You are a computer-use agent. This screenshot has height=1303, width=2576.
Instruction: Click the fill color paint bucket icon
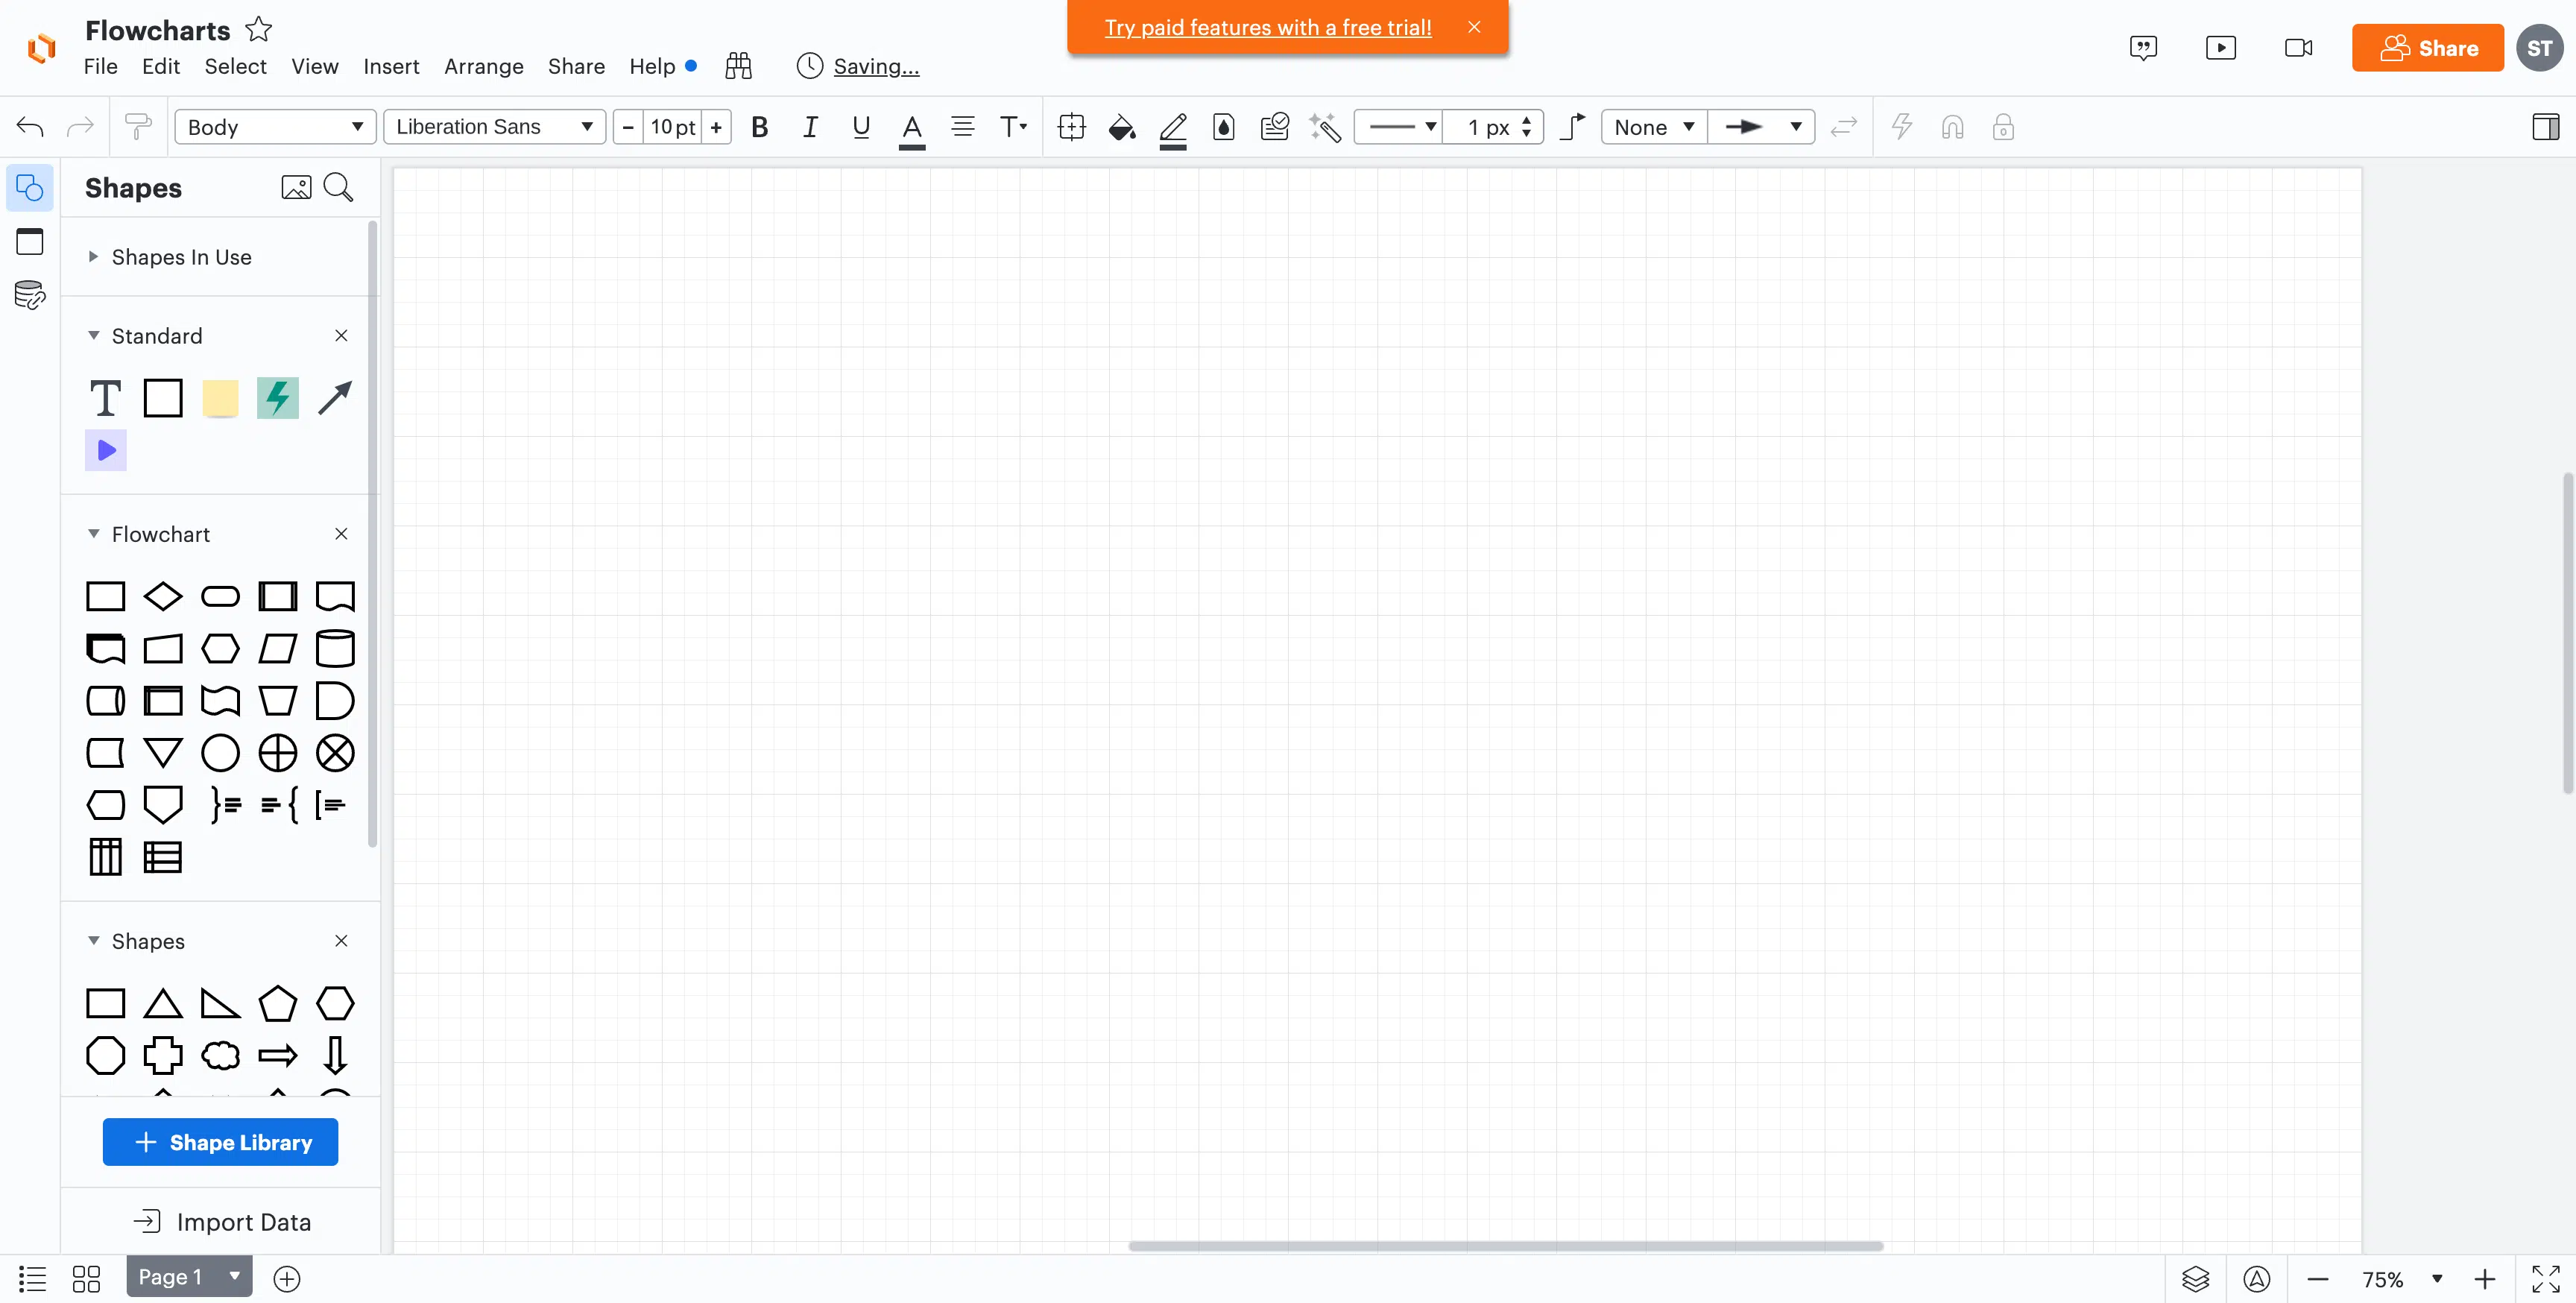pyautogui.click(x=1121, y=127)
